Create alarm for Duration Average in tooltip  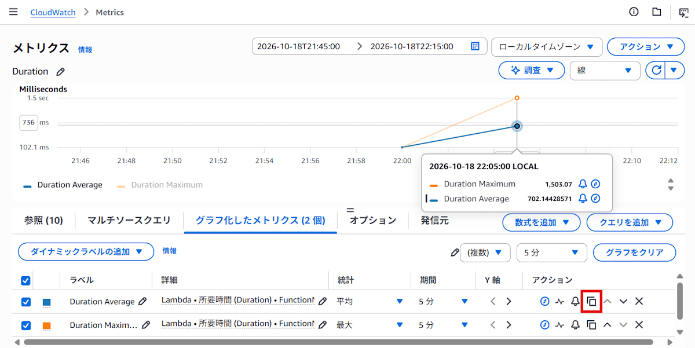click(583, 199)
